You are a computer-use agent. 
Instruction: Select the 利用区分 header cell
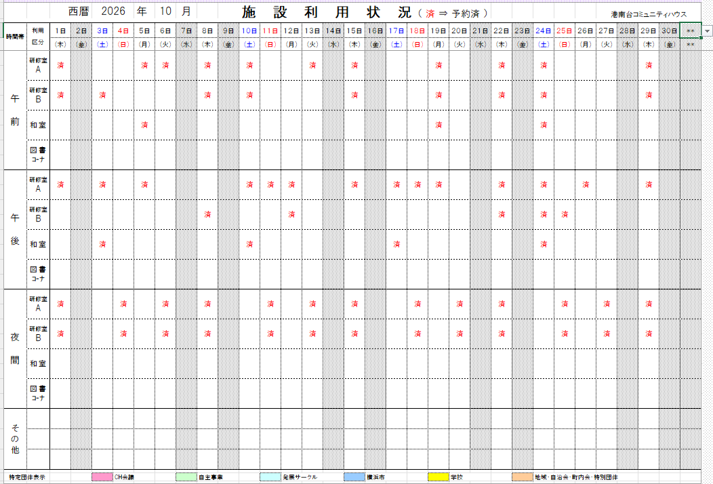(38, 37)
